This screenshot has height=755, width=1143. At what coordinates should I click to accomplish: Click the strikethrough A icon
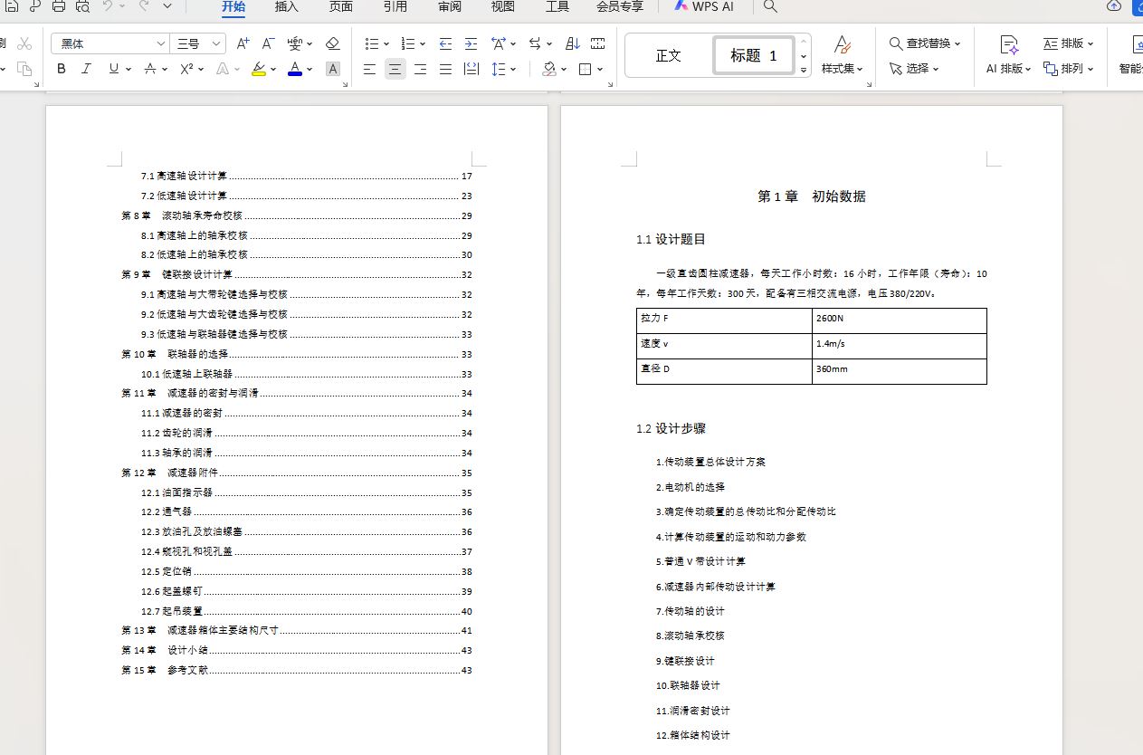click(x=150, y=69)
